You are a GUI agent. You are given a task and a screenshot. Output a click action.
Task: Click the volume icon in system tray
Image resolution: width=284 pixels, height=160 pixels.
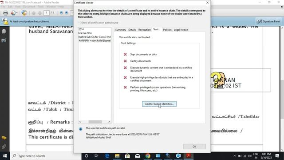(x=249, y=156)
